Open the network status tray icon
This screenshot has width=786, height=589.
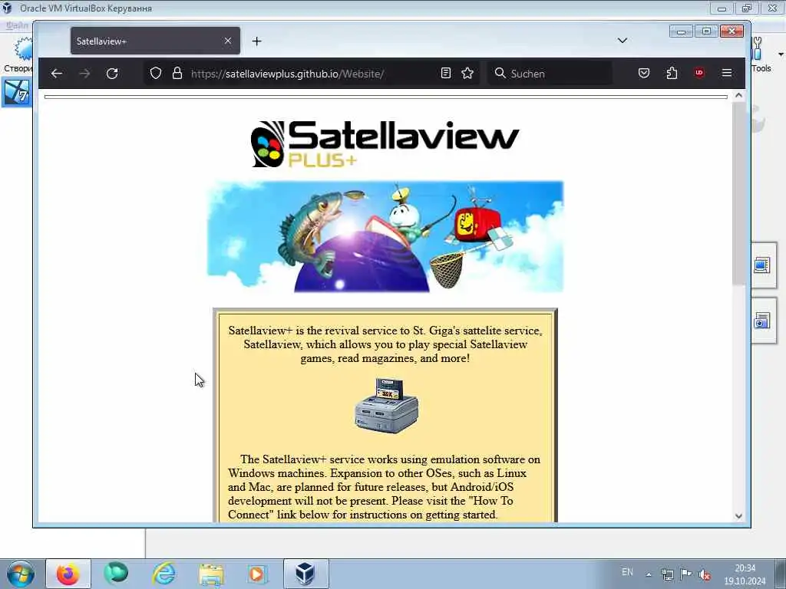coord(668,574)
